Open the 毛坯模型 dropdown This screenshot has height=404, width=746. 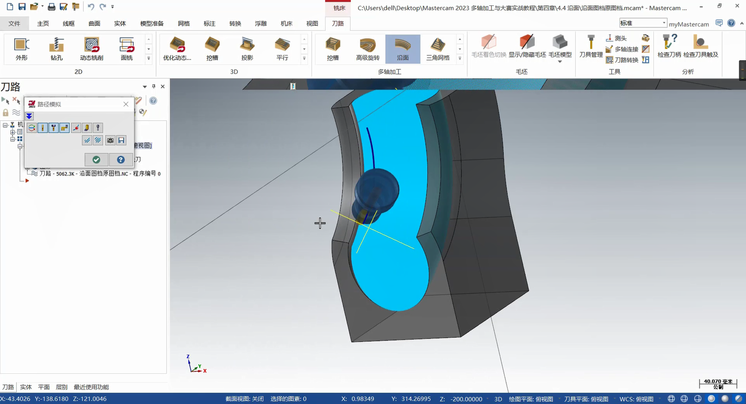tap(560, 61)
